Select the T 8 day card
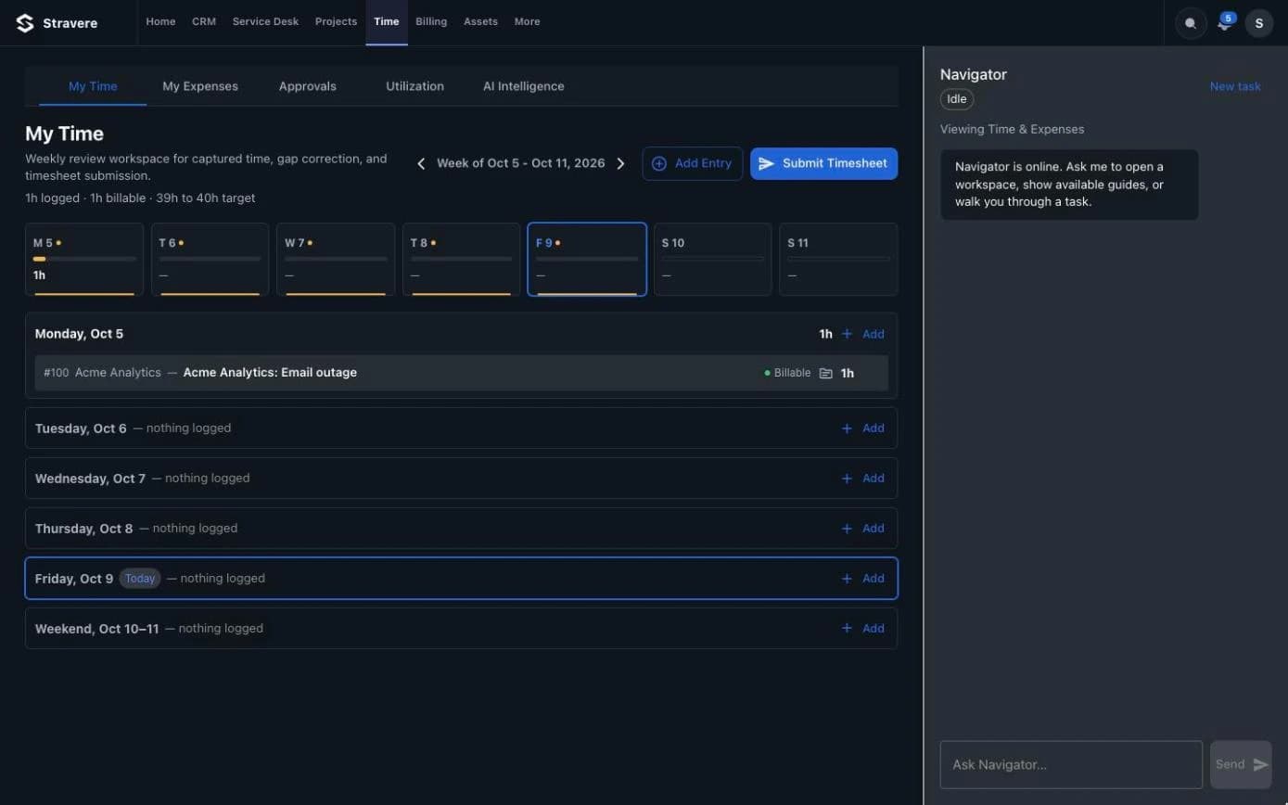 coord(461,260)
